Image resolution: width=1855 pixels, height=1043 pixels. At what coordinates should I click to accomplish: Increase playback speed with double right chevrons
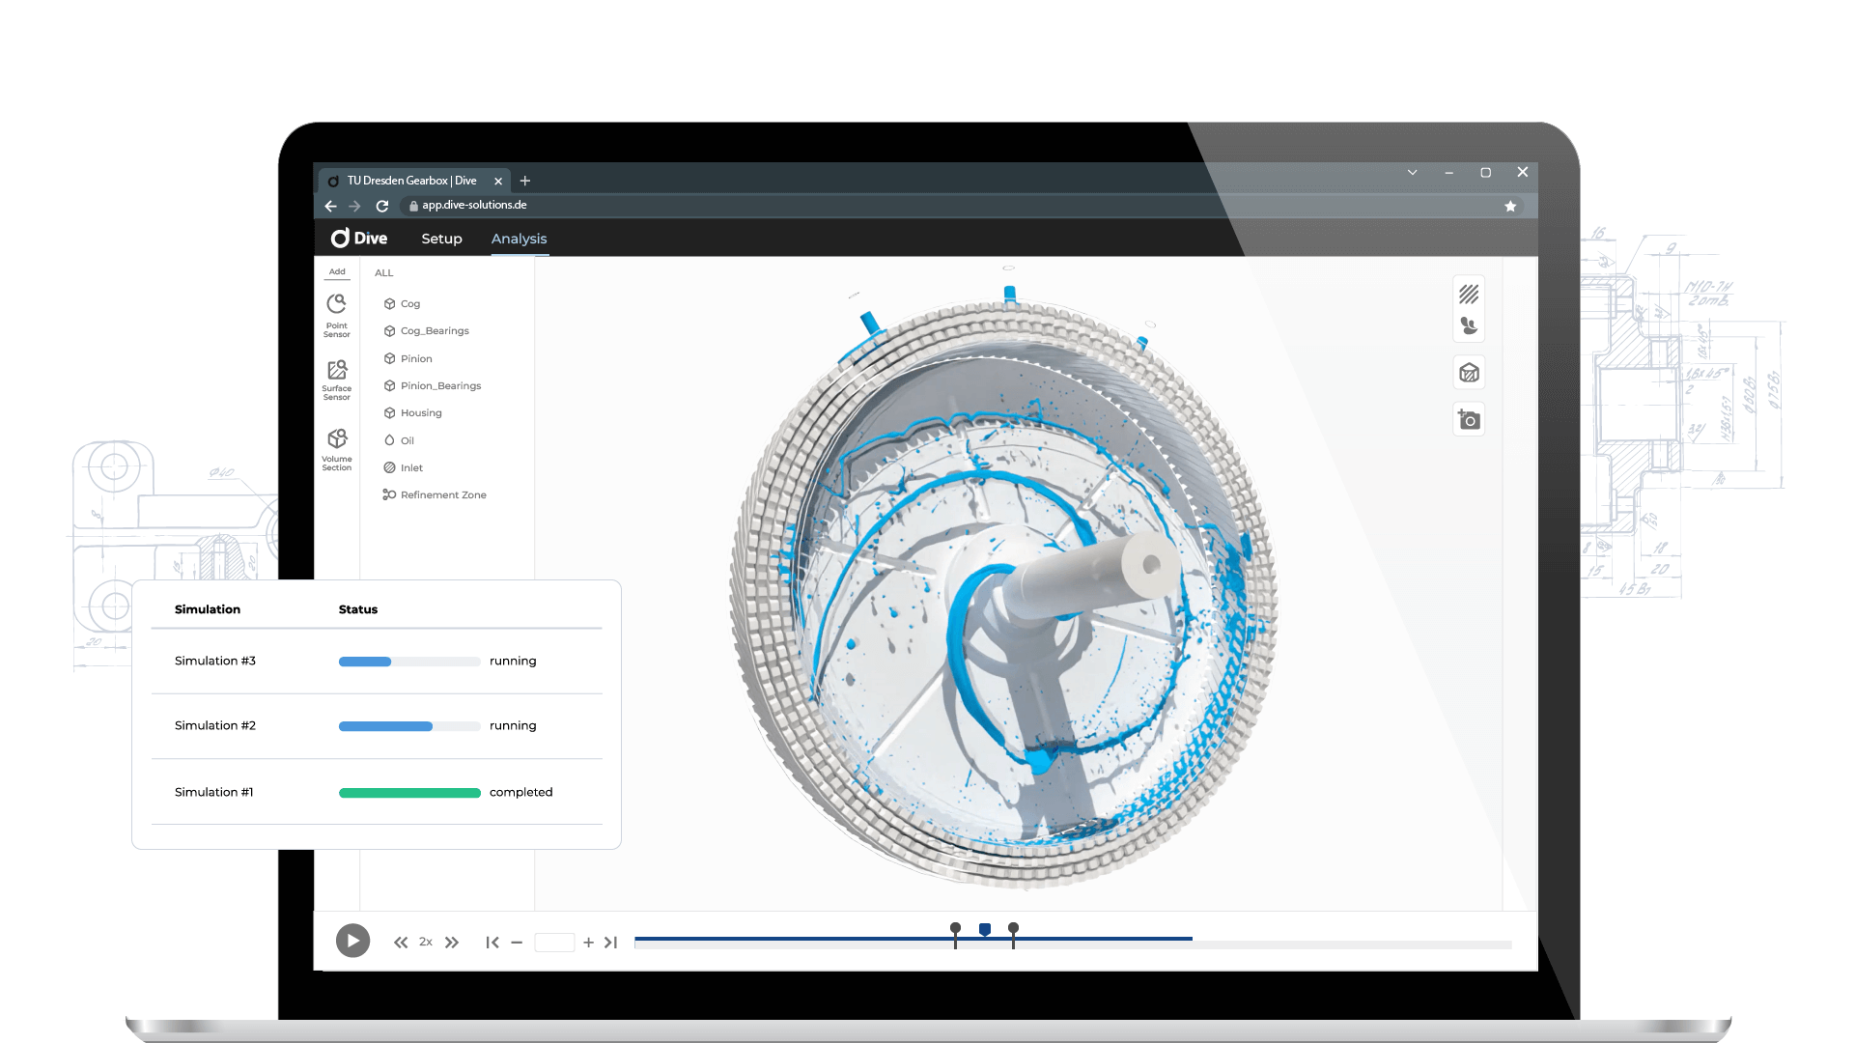click(x=452, y=943)
